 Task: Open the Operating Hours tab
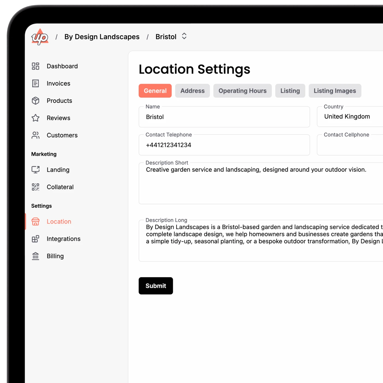(243, 91)
